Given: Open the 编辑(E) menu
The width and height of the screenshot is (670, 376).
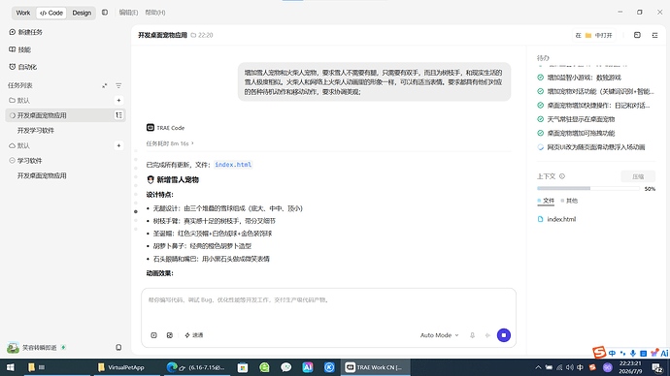Looking at the screenshot, I should point(128,13).
